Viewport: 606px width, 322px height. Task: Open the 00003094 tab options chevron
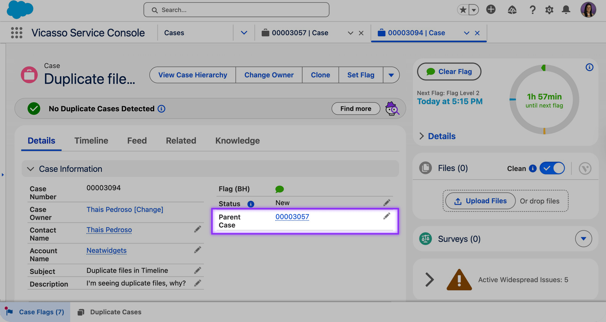click(x=467, y=33)
